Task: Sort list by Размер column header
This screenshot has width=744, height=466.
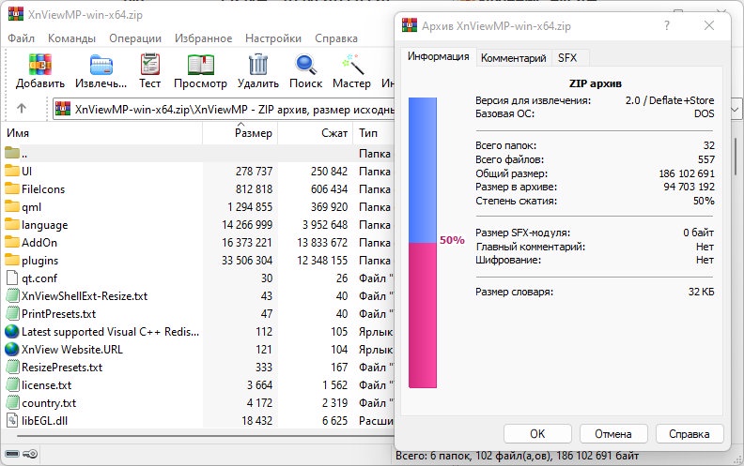Action: 253,134
